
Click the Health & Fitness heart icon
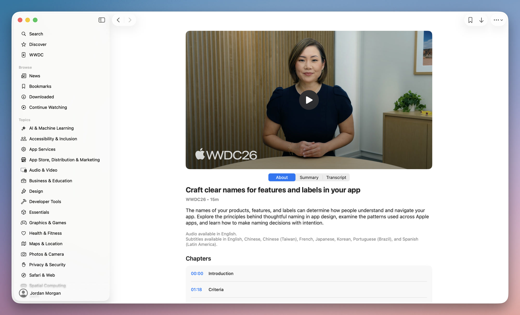coord(24,233)
